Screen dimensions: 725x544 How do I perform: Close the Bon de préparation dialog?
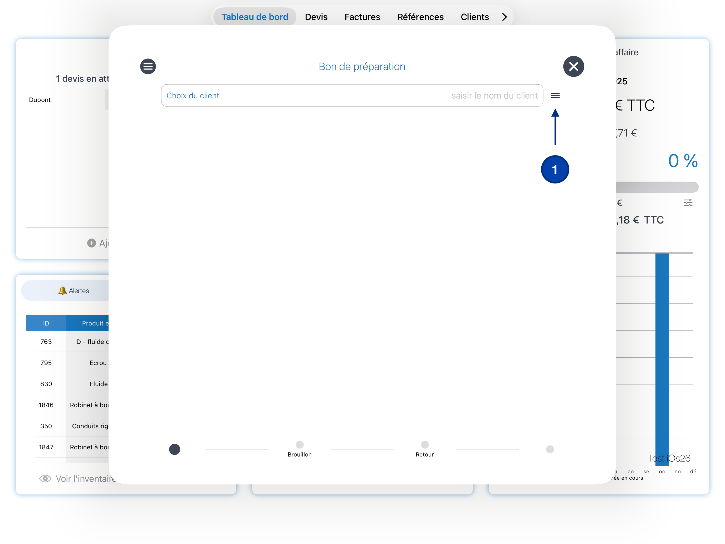click(573, 67)
